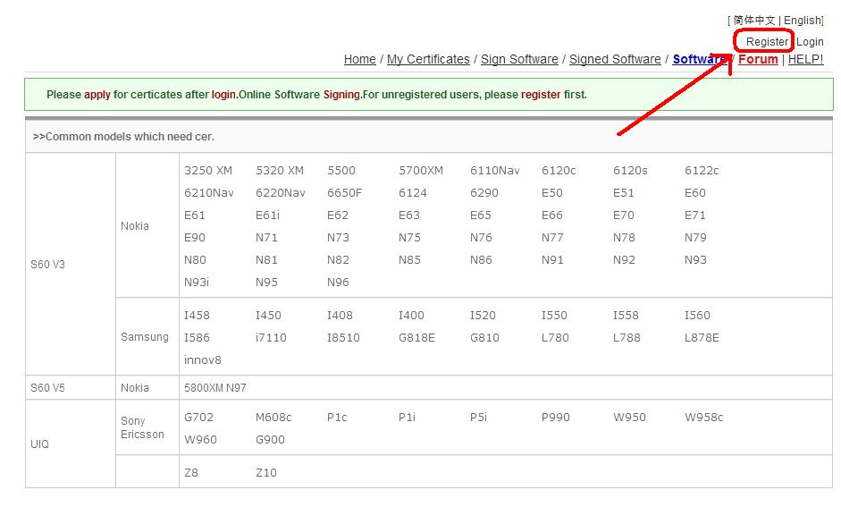841x507 pixels.
Task: Select the Nokia 5700XM model
Action: pos(420,171)
